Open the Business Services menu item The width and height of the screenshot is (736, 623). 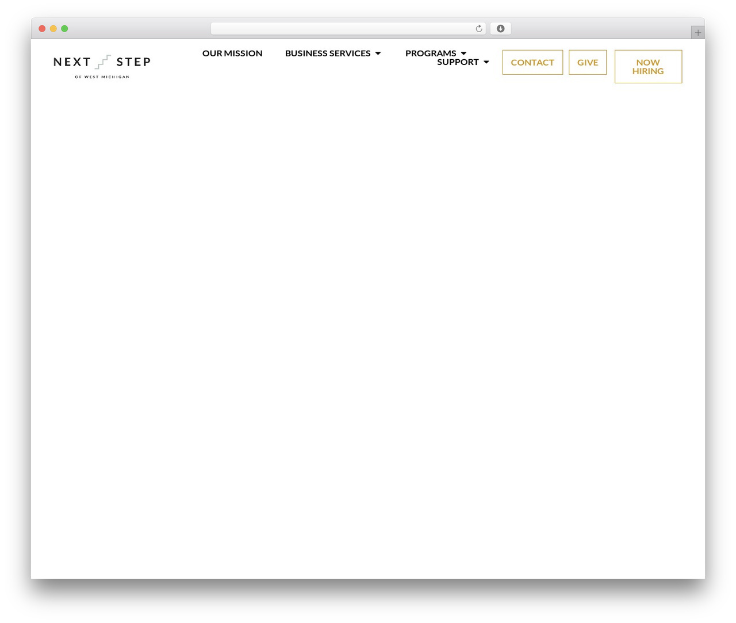pos(328,53)
